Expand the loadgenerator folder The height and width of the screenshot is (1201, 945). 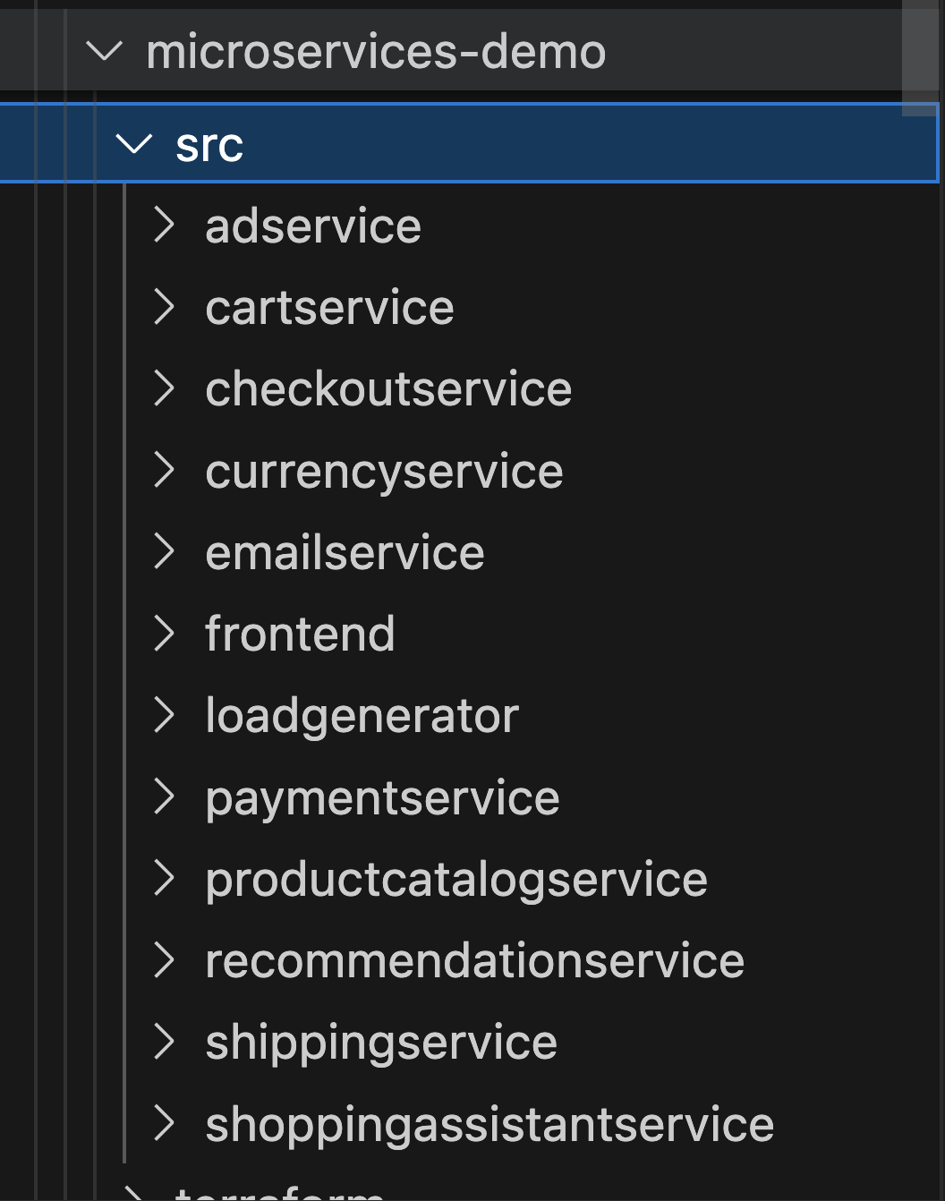tap(165, 715)
